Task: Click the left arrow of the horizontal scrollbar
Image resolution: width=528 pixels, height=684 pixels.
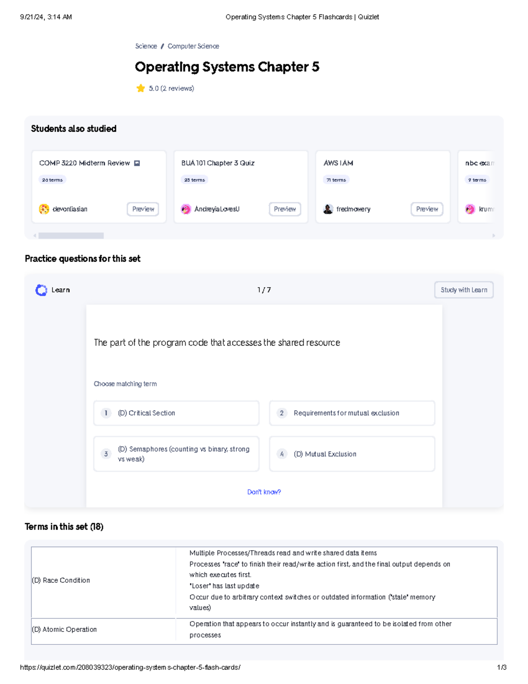Action: pos(35,236)
